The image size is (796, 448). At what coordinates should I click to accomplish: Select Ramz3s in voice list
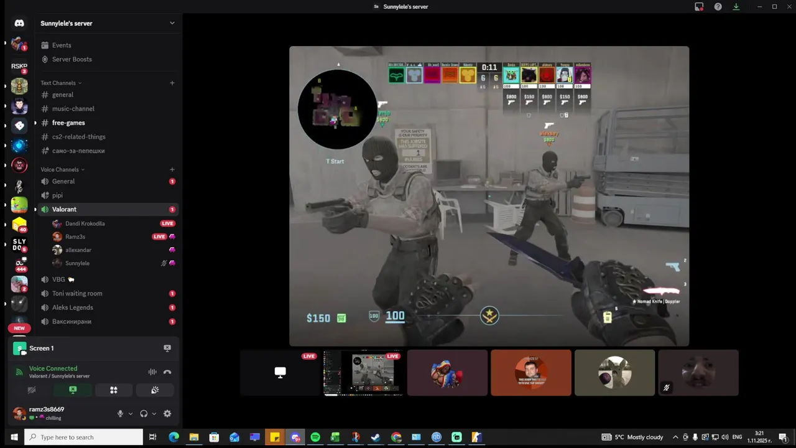(x=114, y=236)
